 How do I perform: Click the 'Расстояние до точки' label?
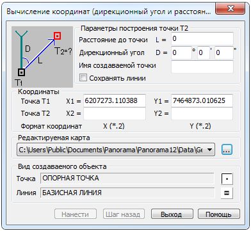(113, 40)
